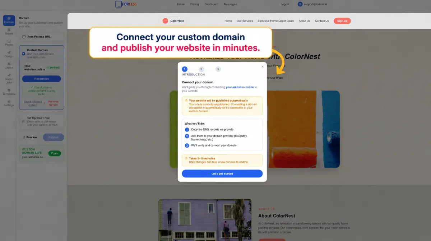Open the Set Up Your Email guide
431x241 pixels.
(42, 122)
